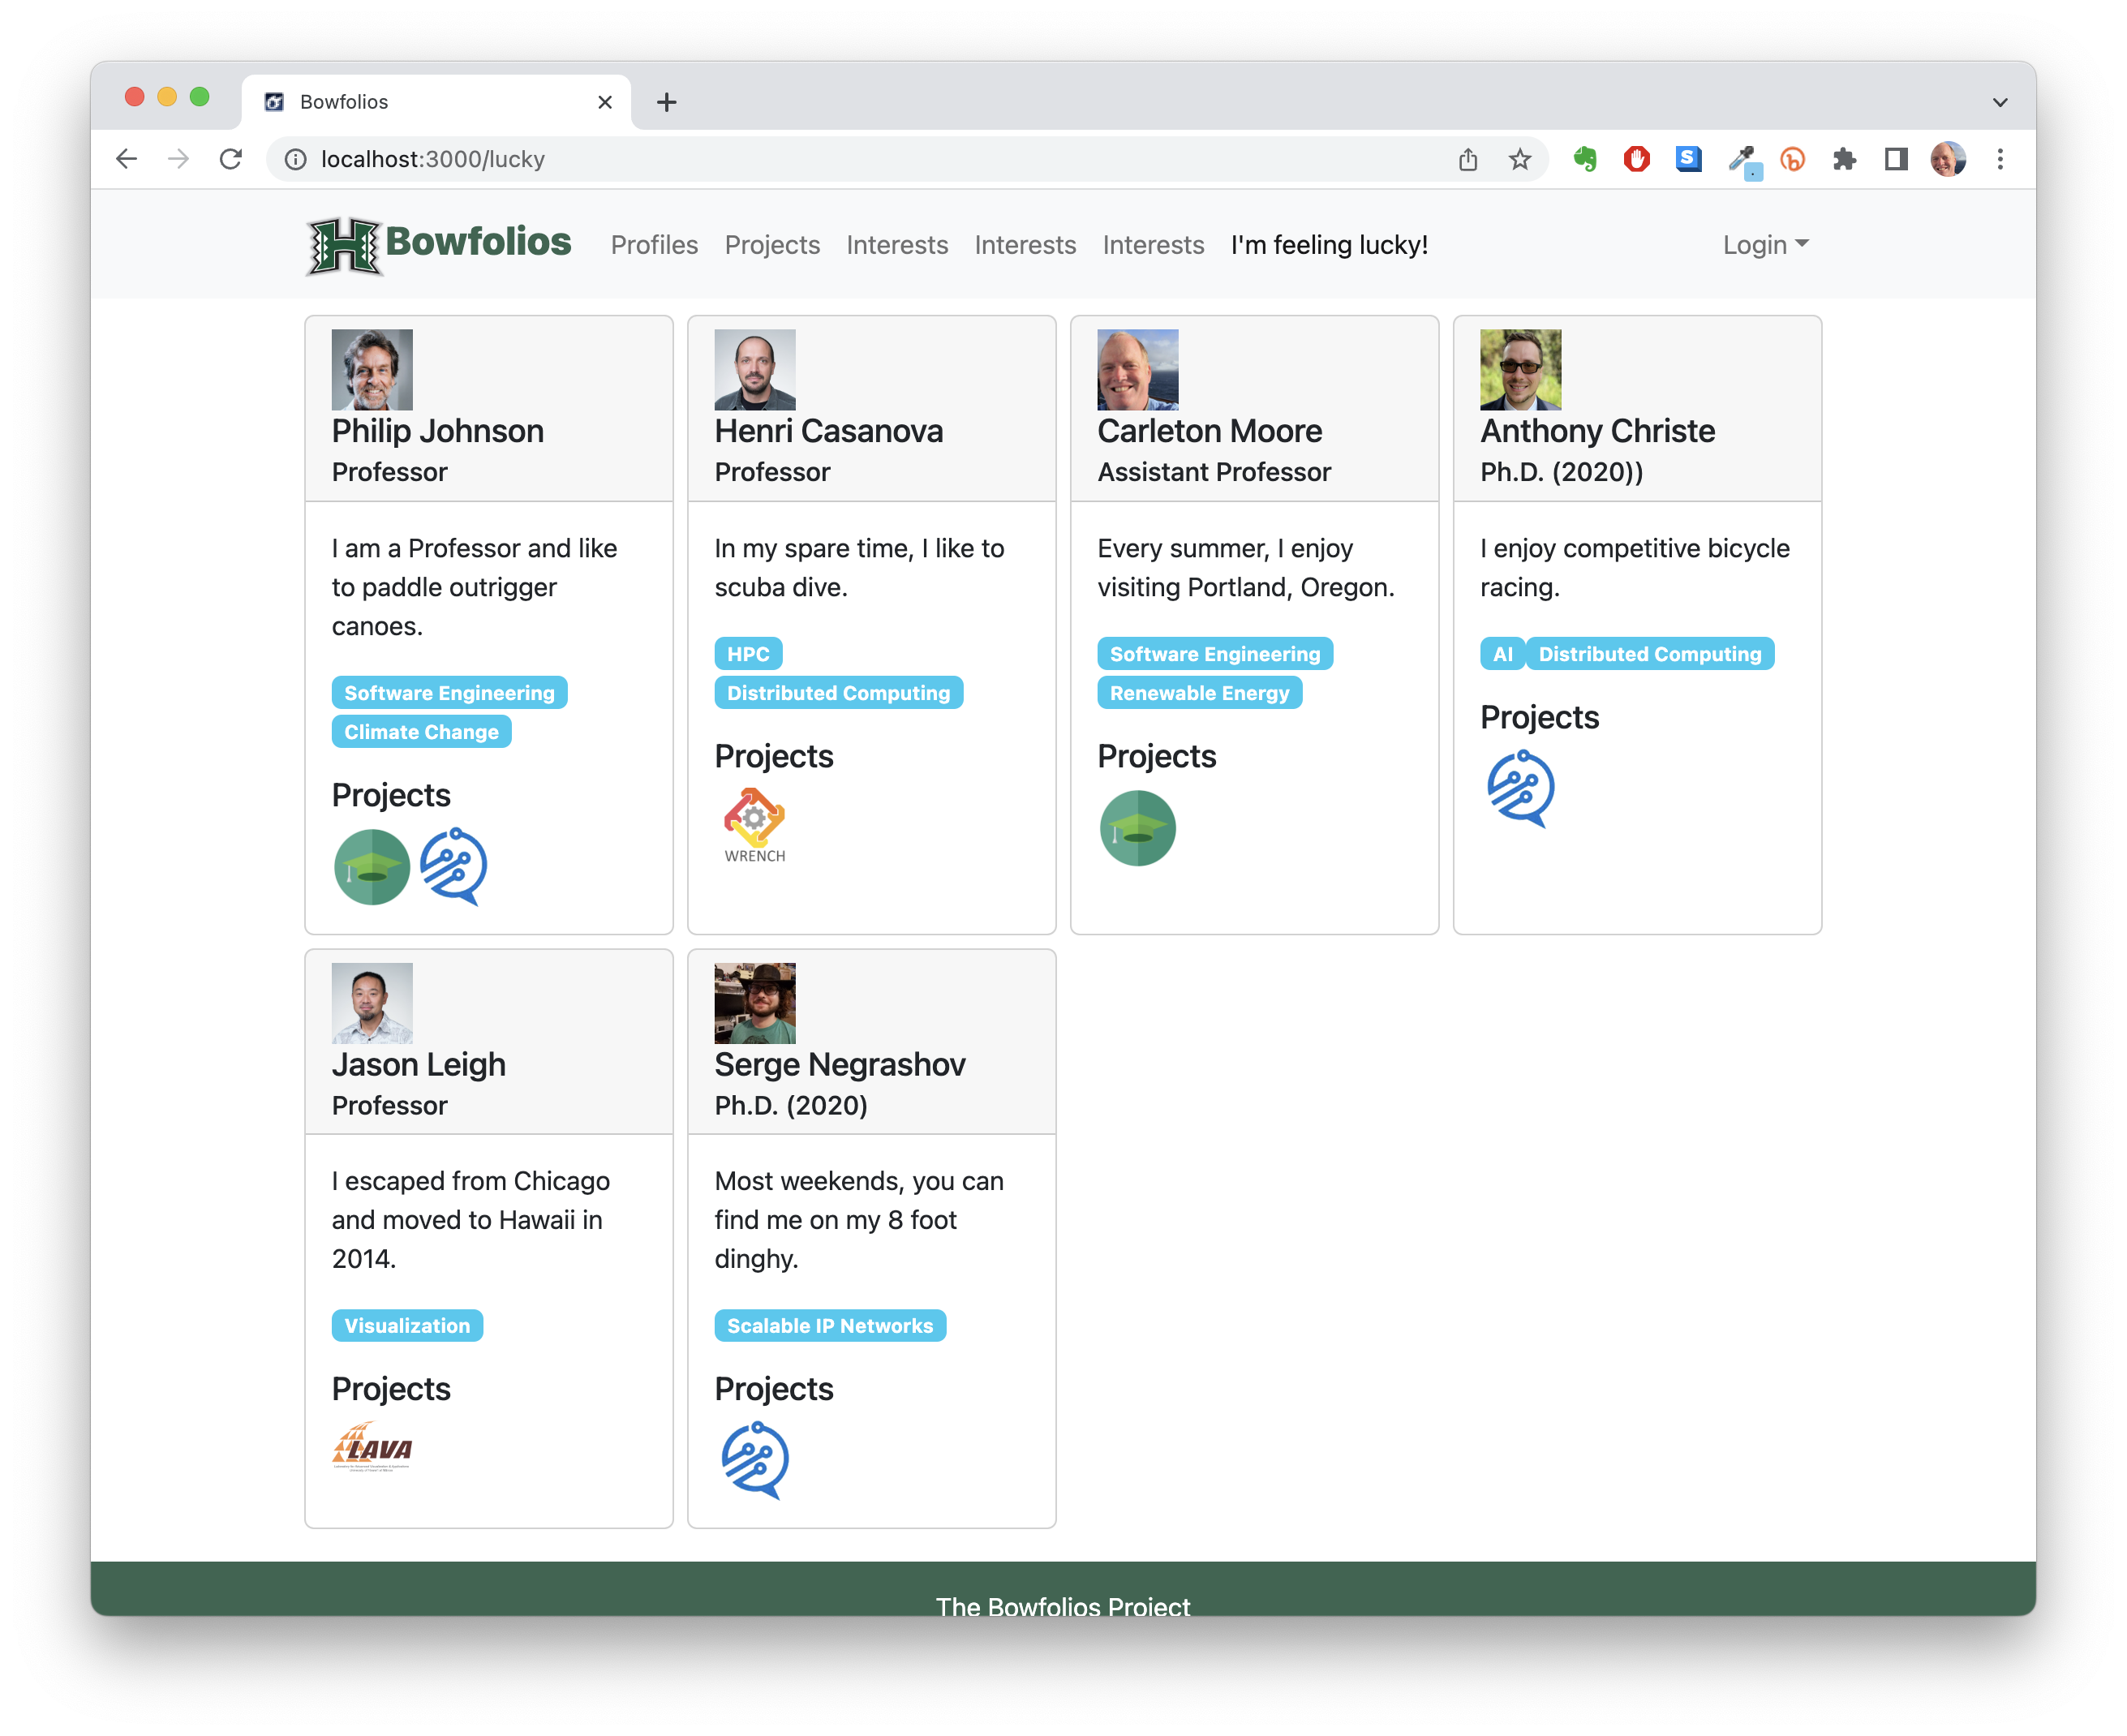Click Philip Johnson's profile photo

pos(372,369)
